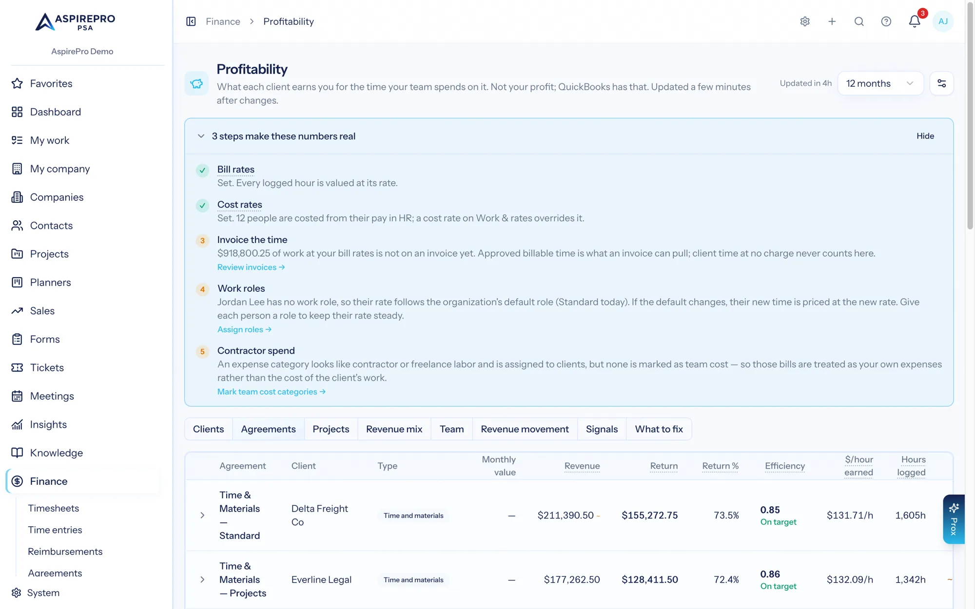Open Timesheets under Finance
This screenshot has height=609, width=975.
coord(53,508)
